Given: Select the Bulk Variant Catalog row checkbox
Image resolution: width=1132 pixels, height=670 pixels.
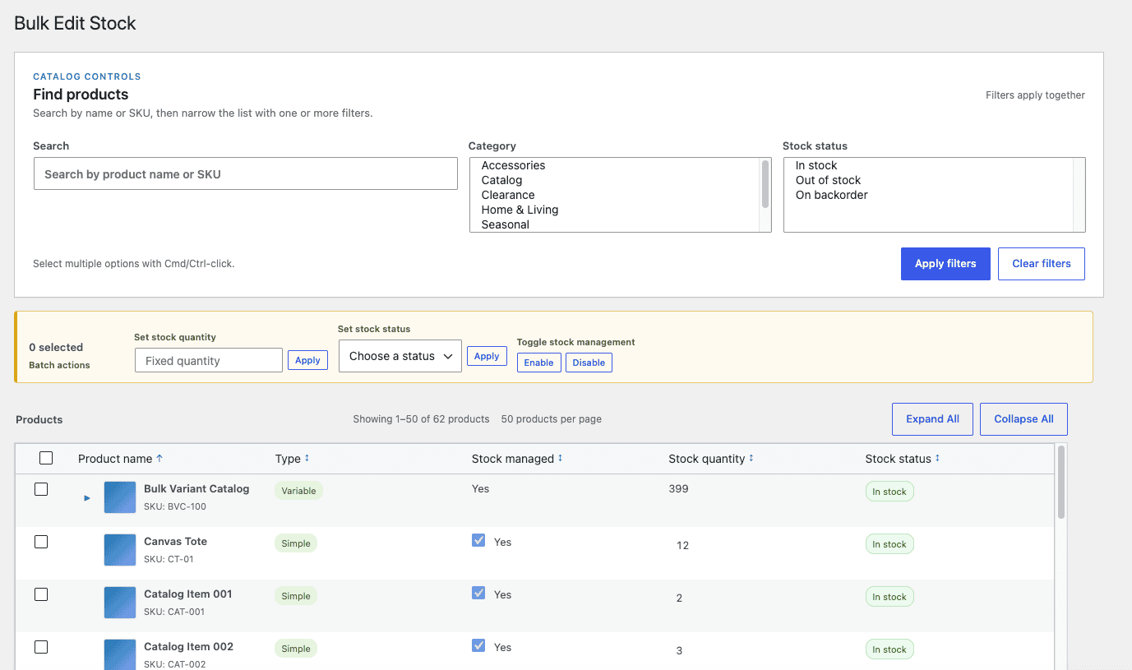Looking at the screenshot, I should pyautogui.click(x=41, y=489).
